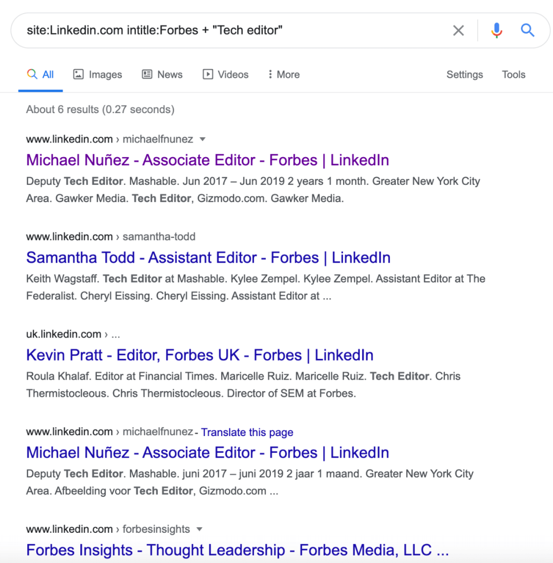Open search Settings
This screenshot has width=553, height=563.
[464, 75]
